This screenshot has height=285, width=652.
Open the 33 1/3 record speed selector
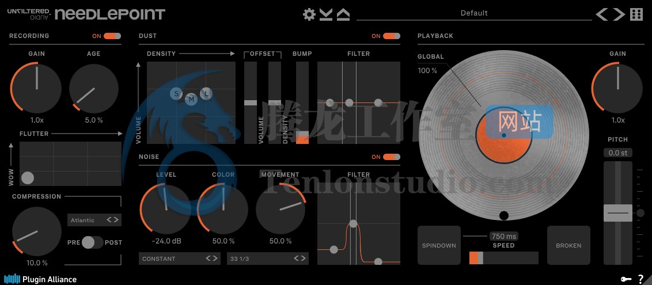click(268, 259)
